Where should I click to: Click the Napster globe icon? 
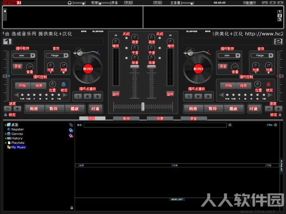pyautogui.click(x=9, y=130)
